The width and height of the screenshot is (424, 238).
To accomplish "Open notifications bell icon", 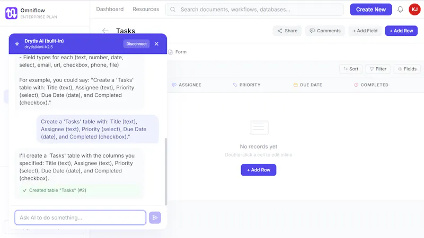I will point(400,10).
